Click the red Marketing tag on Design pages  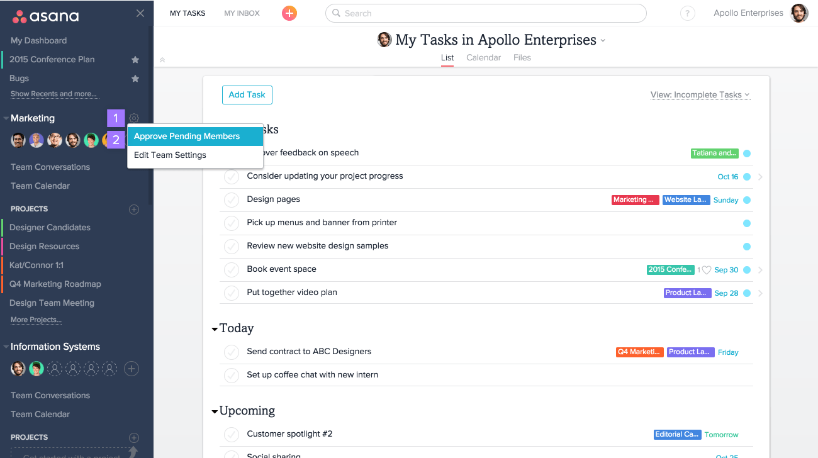635,200
